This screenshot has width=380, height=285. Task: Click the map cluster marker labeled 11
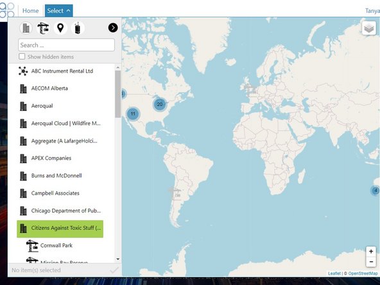coord(133,114)
